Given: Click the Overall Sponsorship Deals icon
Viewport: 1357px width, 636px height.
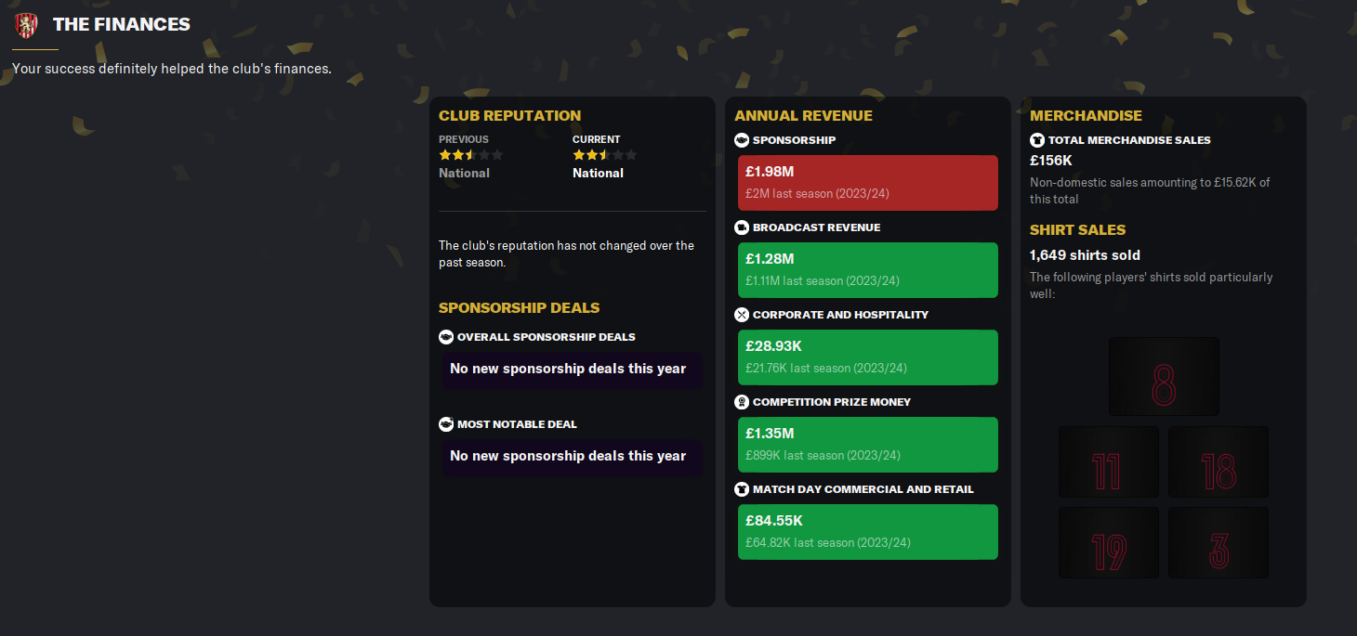Looking at the screenshot, I should tap(446, 337).
